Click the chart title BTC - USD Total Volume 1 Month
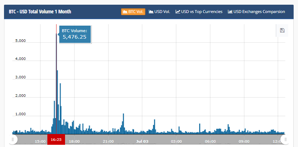298x147 pixels. [x=40, y=12]
